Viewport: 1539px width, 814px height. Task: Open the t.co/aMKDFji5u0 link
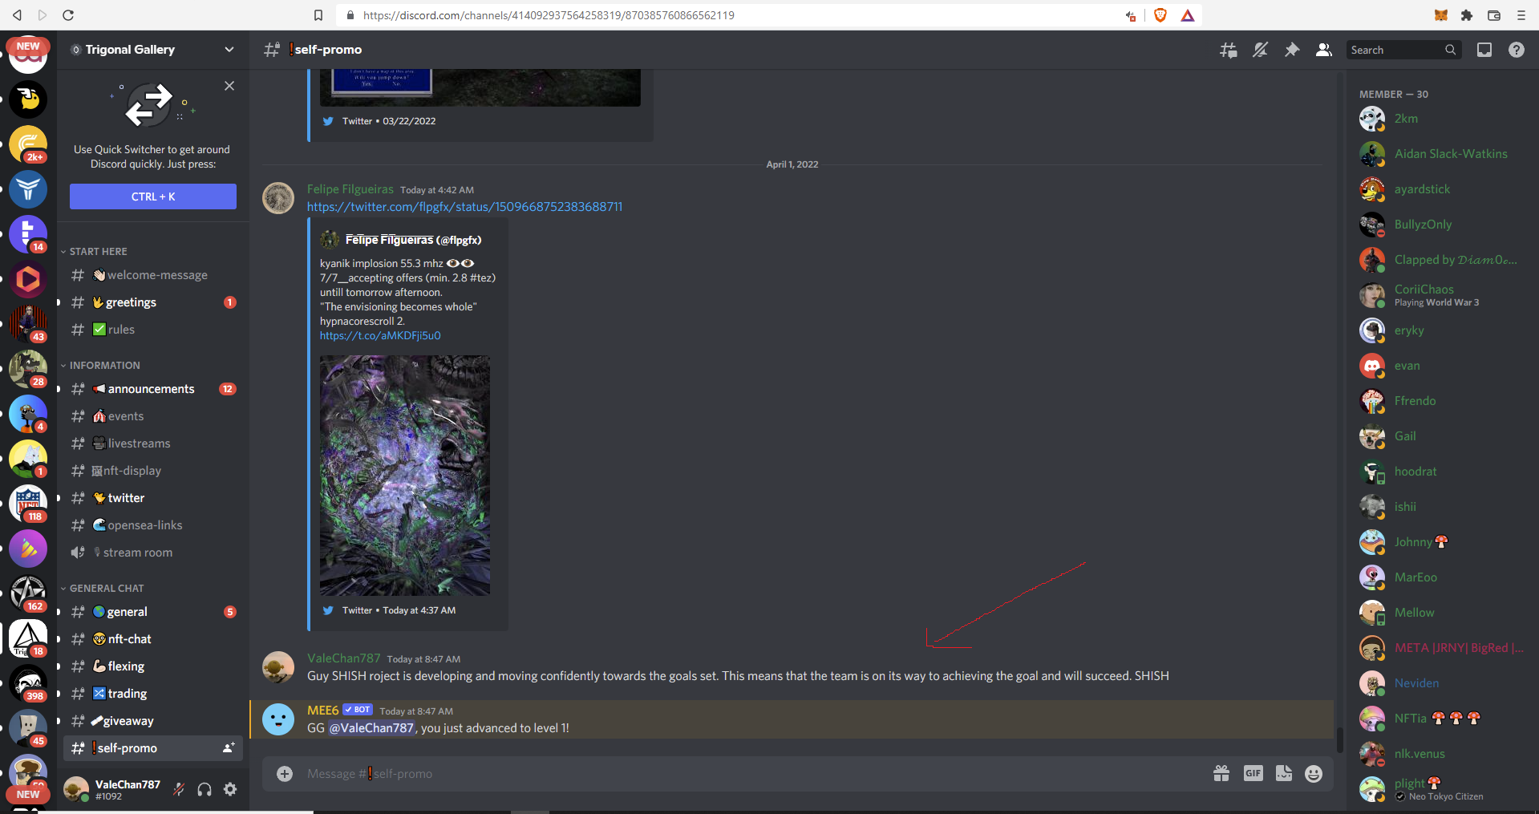point(380,336)
